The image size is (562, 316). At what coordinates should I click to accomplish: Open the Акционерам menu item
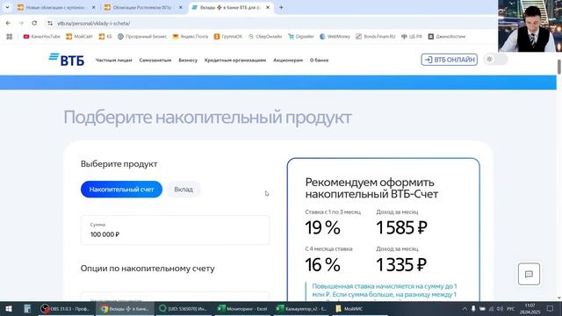[288, 61]
